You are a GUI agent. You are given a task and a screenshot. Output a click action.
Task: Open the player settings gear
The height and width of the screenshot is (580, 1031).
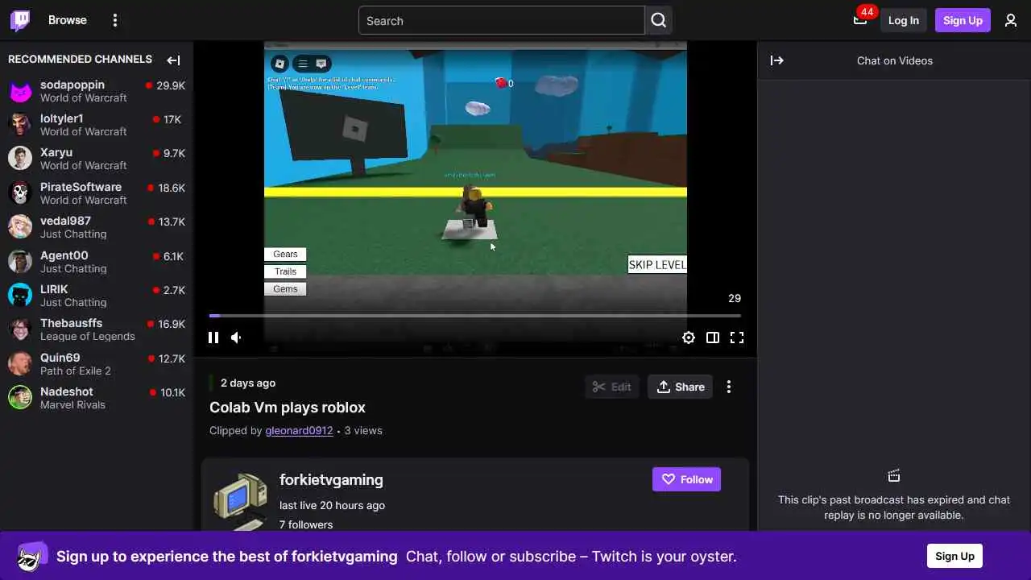[689, 338]
